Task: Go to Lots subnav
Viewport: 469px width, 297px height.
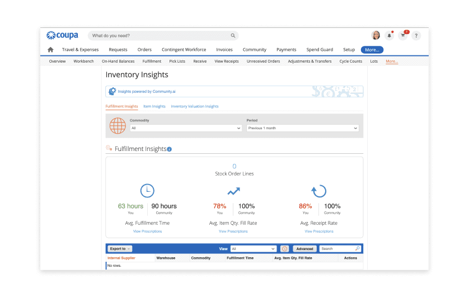Action: pyautogui.click(x=374, y=62)
